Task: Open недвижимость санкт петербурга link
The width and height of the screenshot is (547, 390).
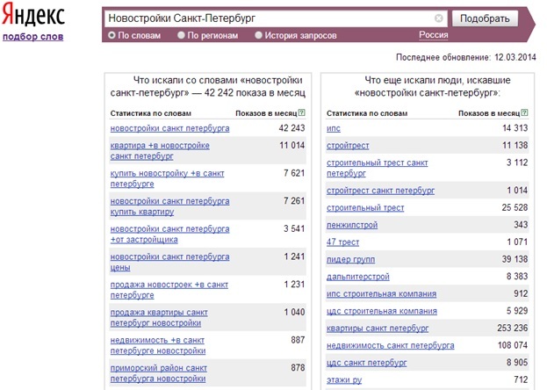Action: [391, 345]
